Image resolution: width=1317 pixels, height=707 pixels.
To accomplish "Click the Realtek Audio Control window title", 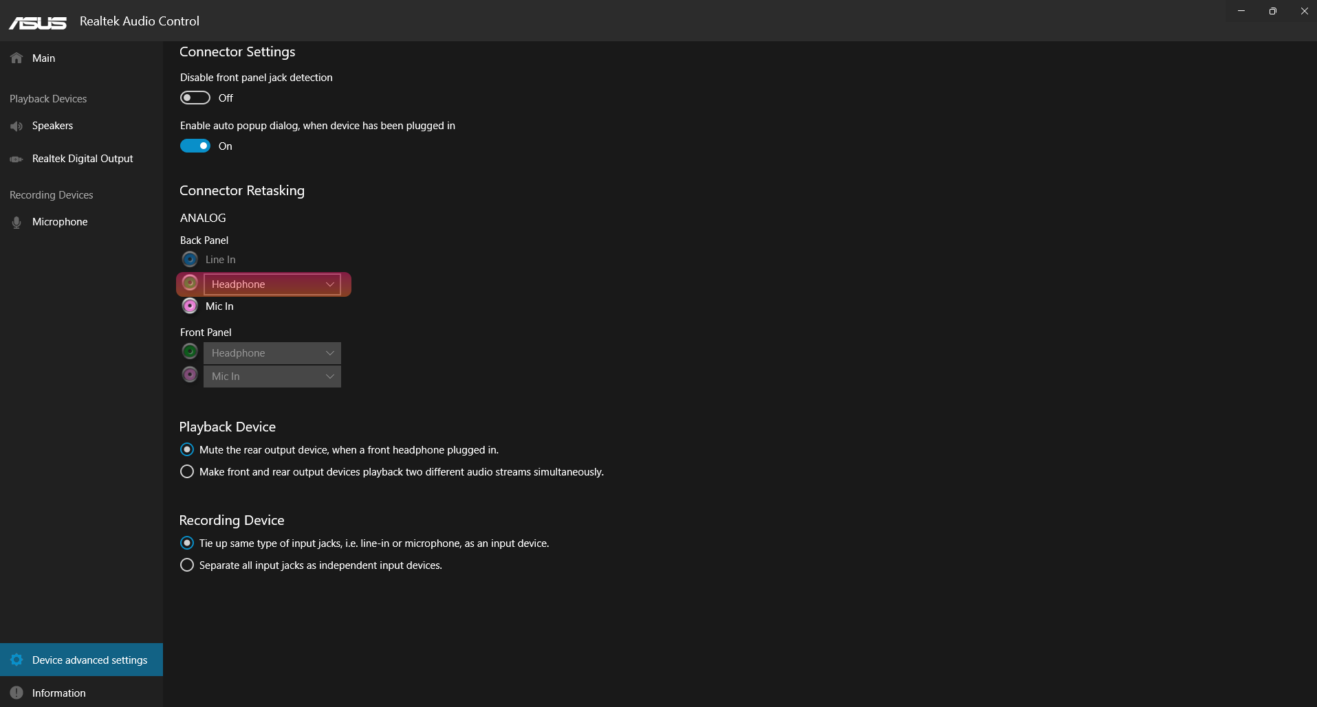I will pyautogui.click(x=140, y=21).
